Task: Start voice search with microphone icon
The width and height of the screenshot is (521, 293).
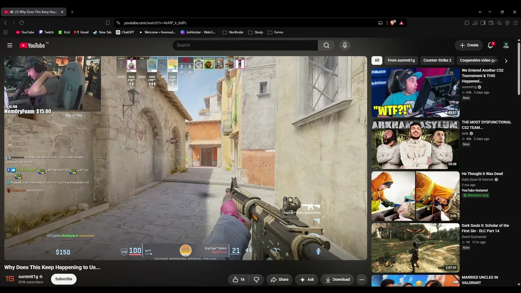Action: point(345,45)
